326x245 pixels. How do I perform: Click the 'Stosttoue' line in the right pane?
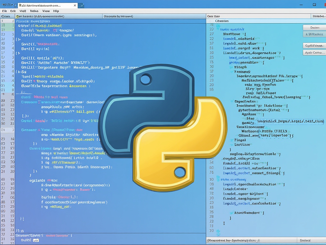234,34
